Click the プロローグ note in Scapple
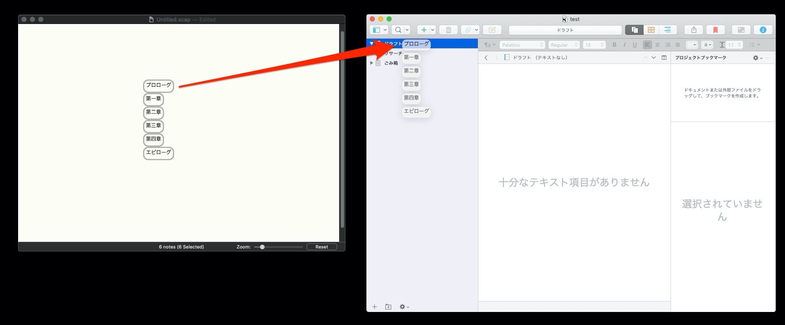The width and height of the screenshot is (785, 325). (159, 86)
